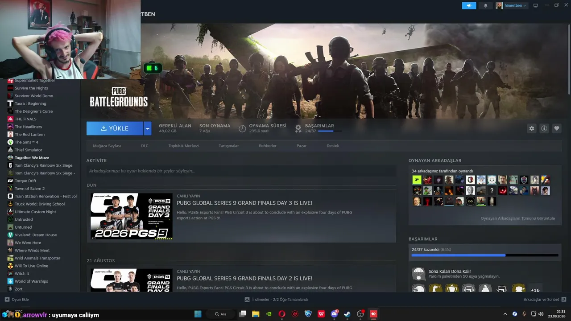Open Opera browser from taskbar
Viewport: 571px width, 321px height.
[x=282, y=314]
